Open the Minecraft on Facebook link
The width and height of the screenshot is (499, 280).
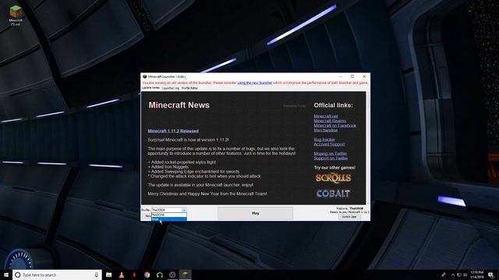click(x=335, y=126)
